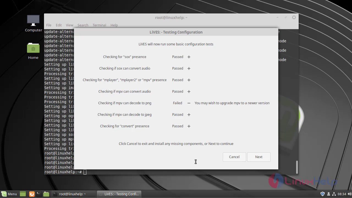Expand details for mplayer/mpv presence check
The image size is (352, 198).
[189, 80]
